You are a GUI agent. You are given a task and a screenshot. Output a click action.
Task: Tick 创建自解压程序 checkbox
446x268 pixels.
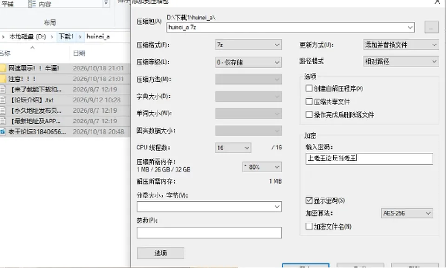point(309,88)
